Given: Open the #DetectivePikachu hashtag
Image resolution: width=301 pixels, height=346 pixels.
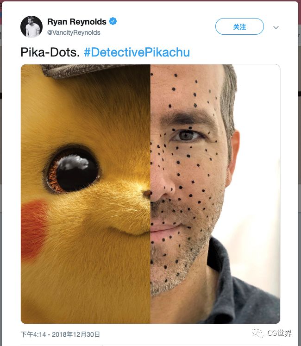Looking at the screenshot, I should (x=137, y=52).
